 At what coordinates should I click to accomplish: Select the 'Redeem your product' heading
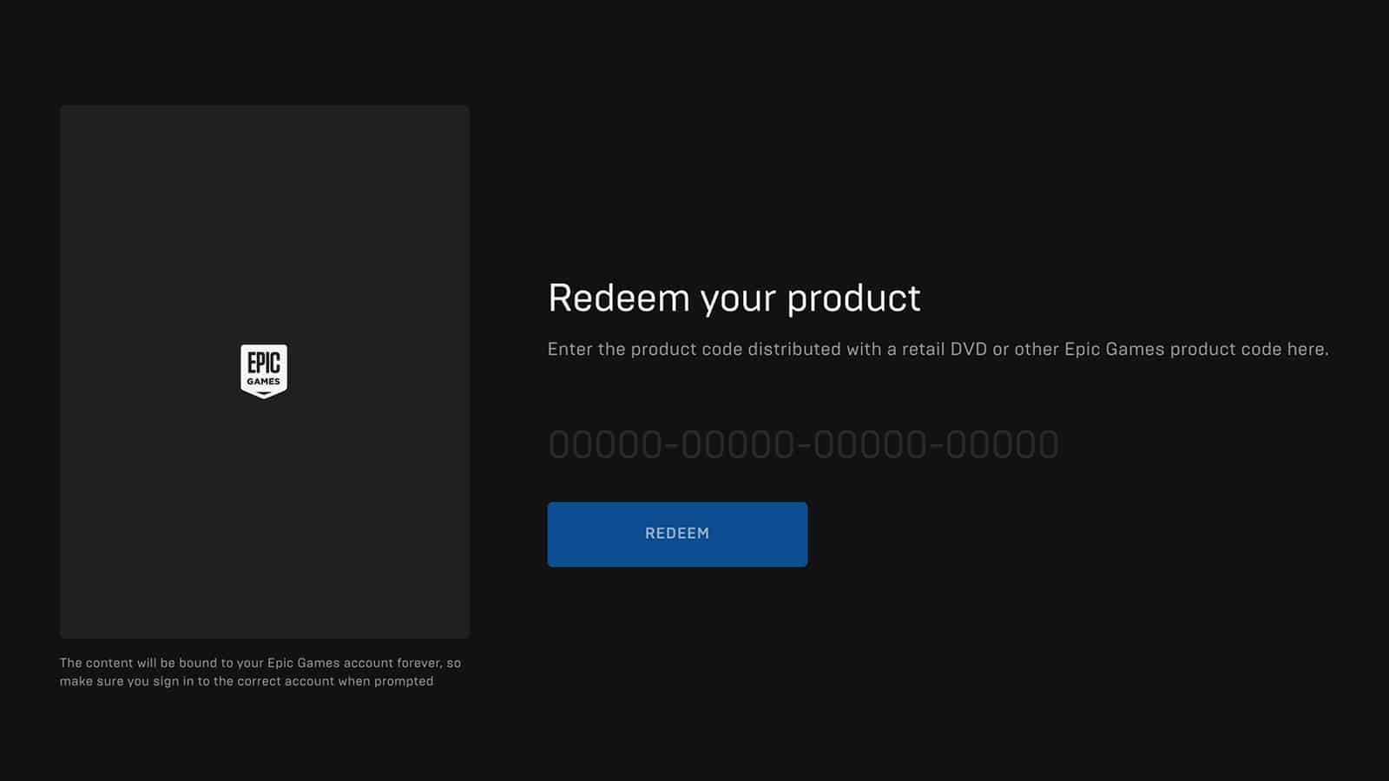[734, 299]
